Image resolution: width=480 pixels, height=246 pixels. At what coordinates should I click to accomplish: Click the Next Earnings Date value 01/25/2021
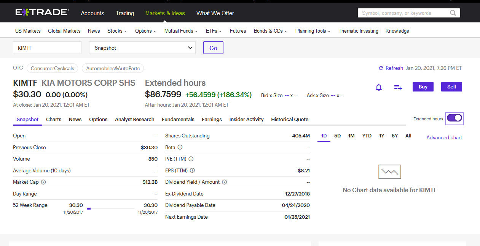tap(297, 217)
